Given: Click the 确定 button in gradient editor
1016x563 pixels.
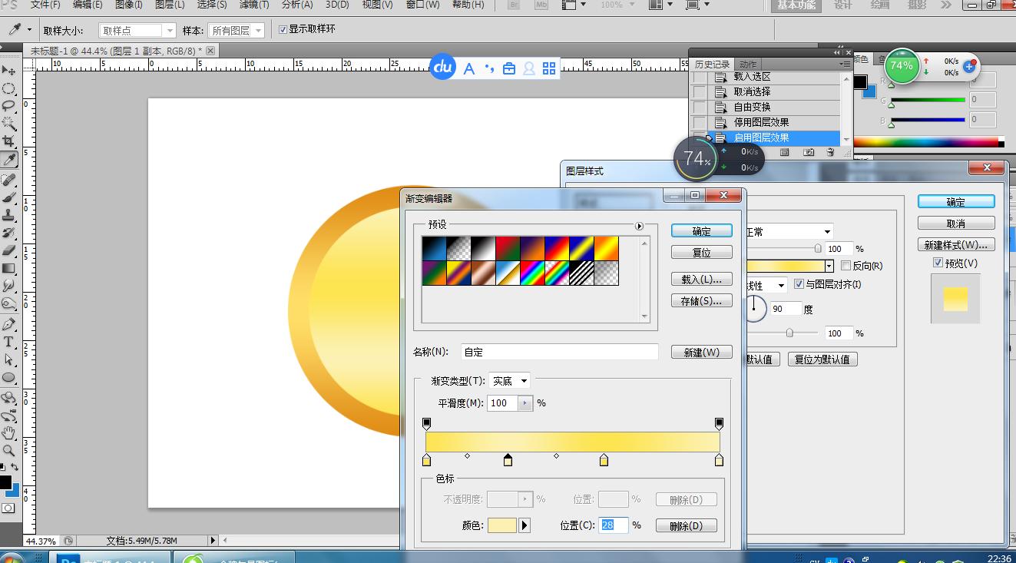Looking at the screenshot, I should coord(701,230).
